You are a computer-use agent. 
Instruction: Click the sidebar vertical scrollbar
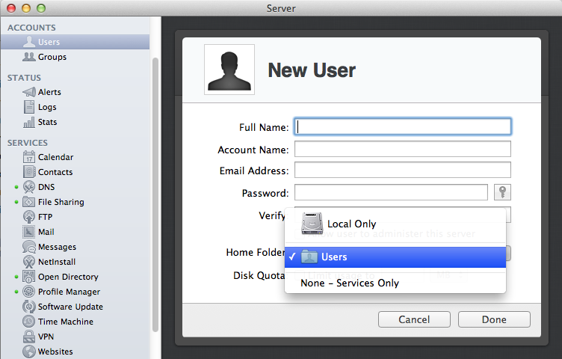(155, 194)
